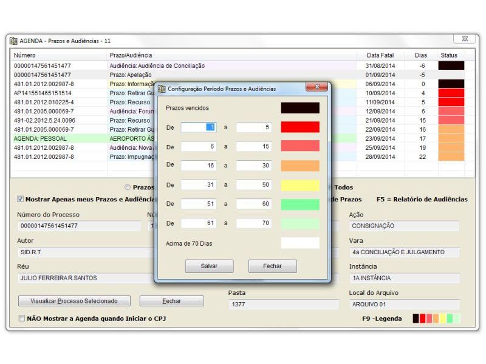Click the black Prazos vencidos color swatch
Image resolution: width=486 pixels, height=364 pixels.
click(299, 108)
